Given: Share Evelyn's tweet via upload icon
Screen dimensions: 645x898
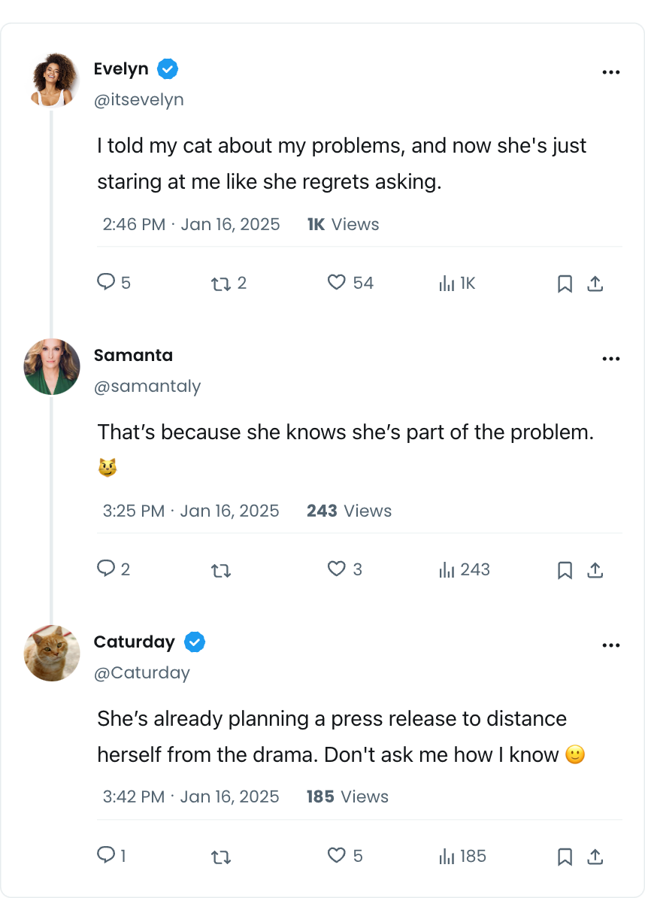Looking at the screenshot, I should tap(595, 284).
